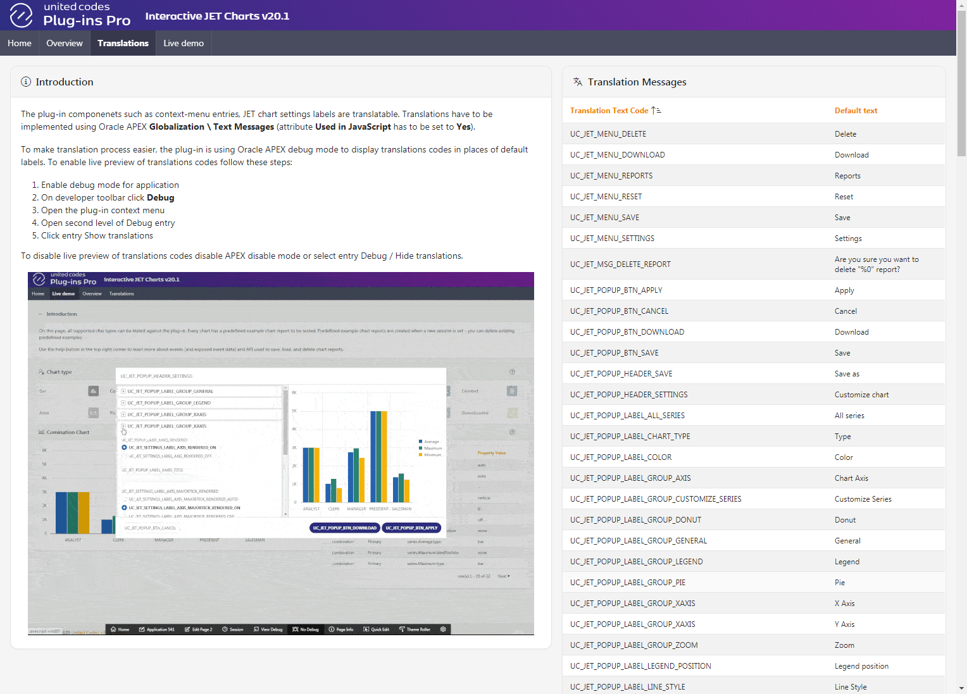Click the Interactive JET Charts v20.1 title
Viewport: 967px width, 694px height.
[217, 16]
